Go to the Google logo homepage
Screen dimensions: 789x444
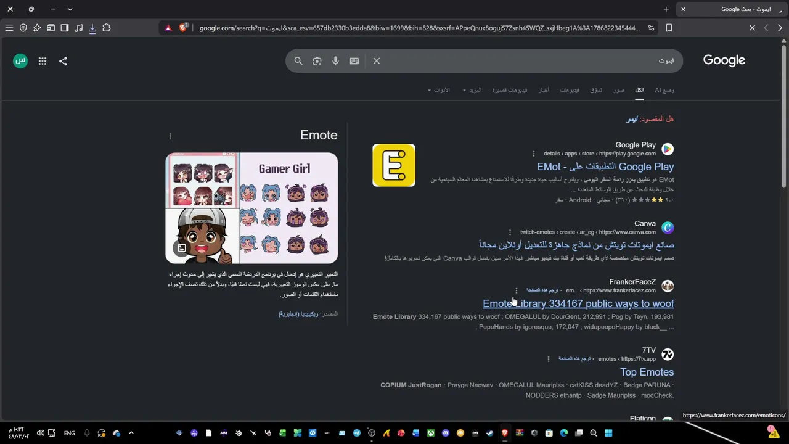coord(724,60)
